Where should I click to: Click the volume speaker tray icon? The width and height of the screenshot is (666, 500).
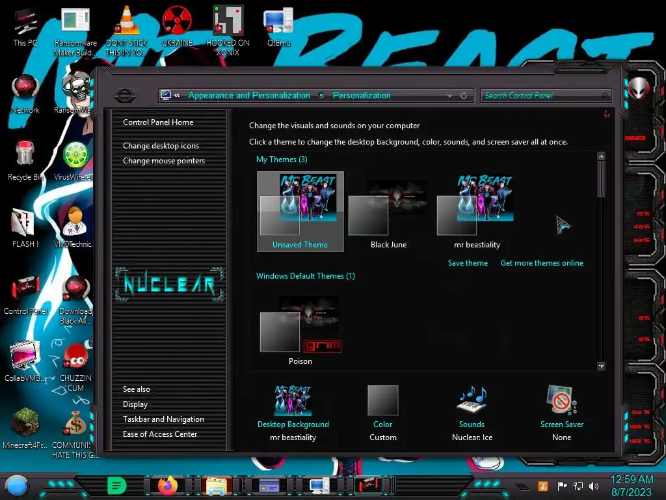594,486
